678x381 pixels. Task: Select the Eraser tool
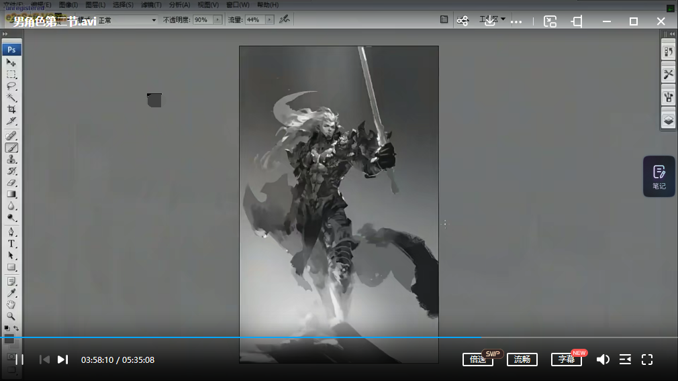[x=11, y=182]
